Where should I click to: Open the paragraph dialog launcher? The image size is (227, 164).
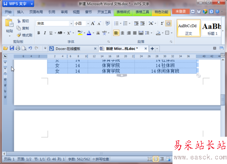(x=171, y=41)
